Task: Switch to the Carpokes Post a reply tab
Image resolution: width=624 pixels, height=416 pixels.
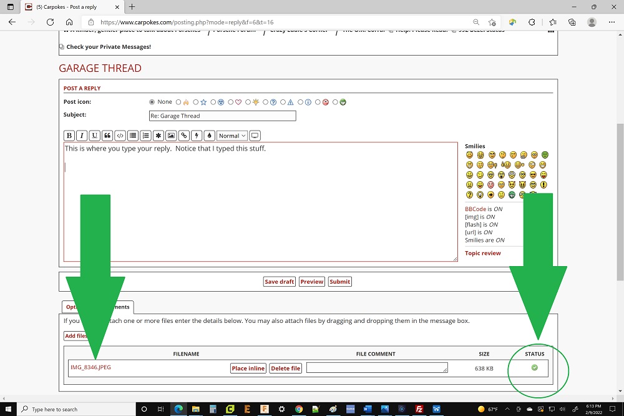Action: 69,7
